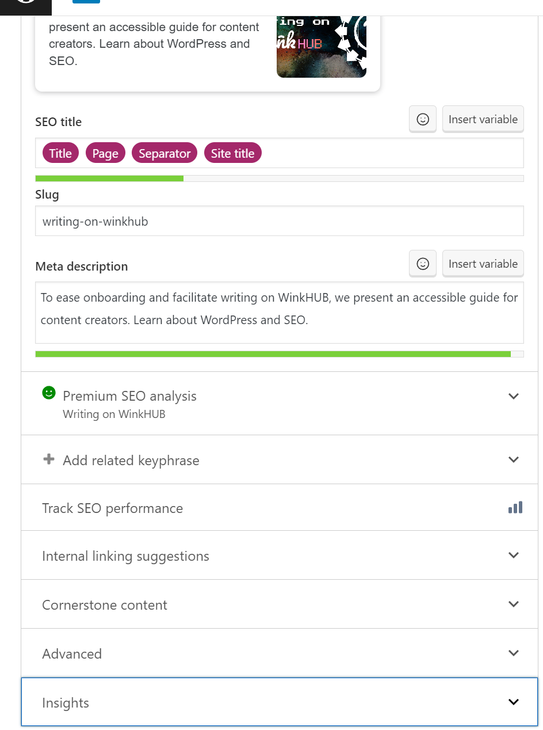Click the WordPress logo at top left

(26, 6)
